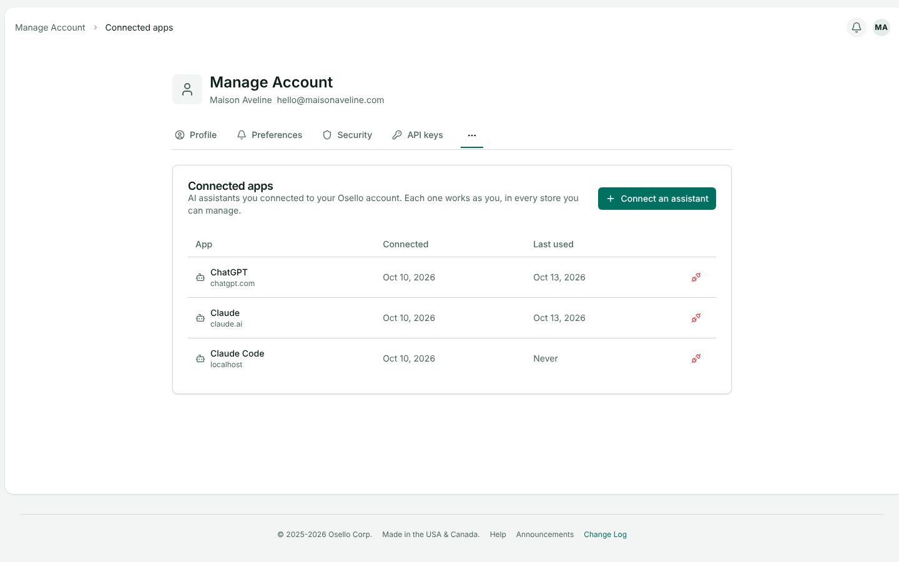Select the Connected apps breadcrumb text
899x562 pixels.
139,27
